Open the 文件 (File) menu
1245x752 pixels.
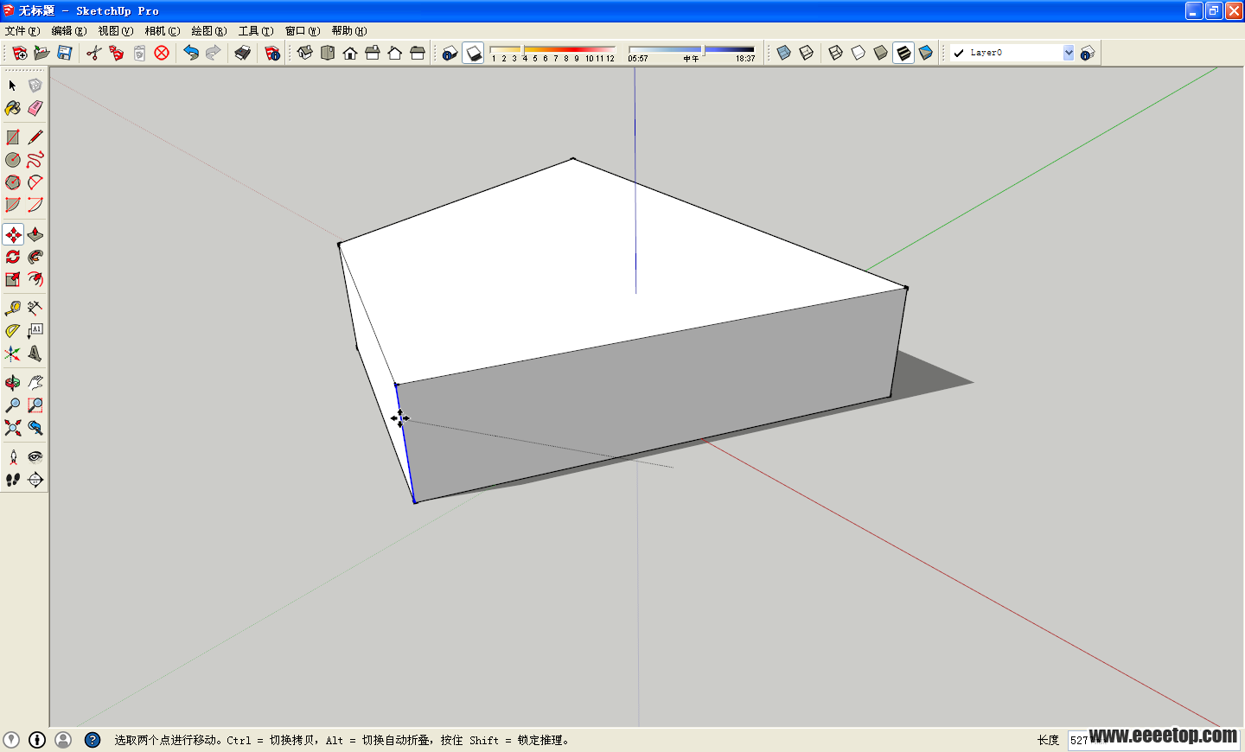point(22,31)
